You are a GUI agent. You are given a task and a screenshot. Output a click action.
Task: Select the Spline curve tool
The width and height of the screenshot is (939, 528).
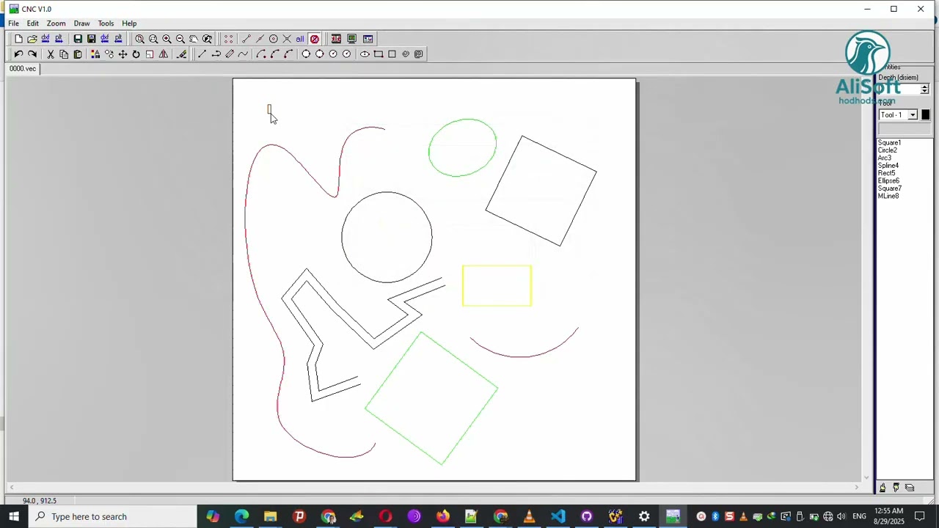tap(243, 54)
